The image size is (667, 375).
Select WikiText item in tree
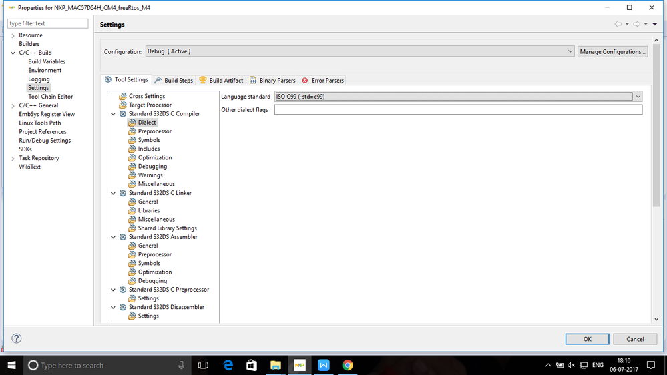click(30, 167)
